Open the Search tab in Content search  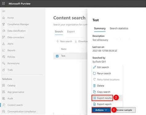click(59, 32)
